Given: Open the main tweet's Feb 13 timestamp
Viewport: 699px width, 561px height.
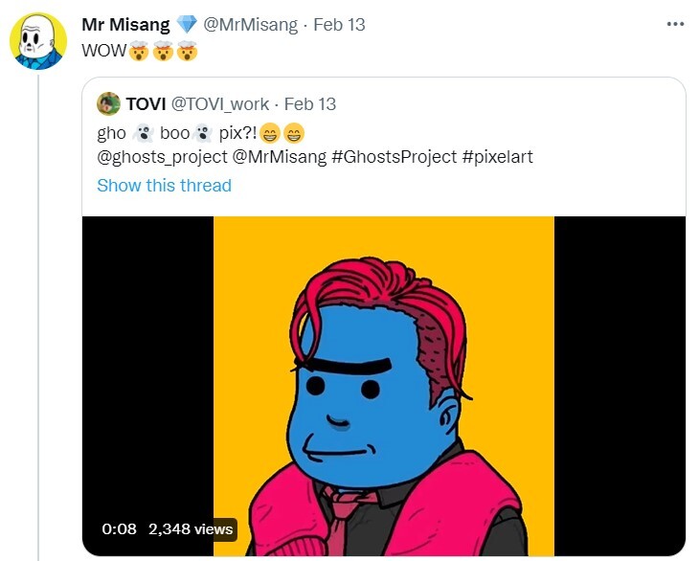Looking at the screenshot, I should (340, 25).
